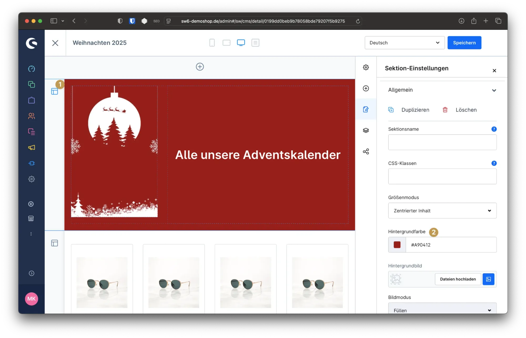Open the Navigator layers icon
The height and width of the screenshot is (338, 526).
[x=366, y=130]
